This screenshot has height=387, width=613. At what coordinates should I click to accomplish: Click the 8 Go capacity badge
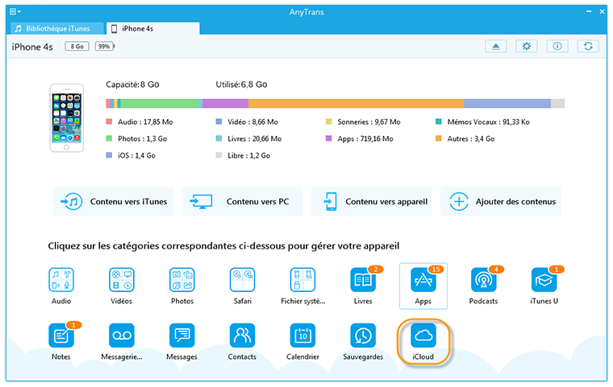coord(77,47)
